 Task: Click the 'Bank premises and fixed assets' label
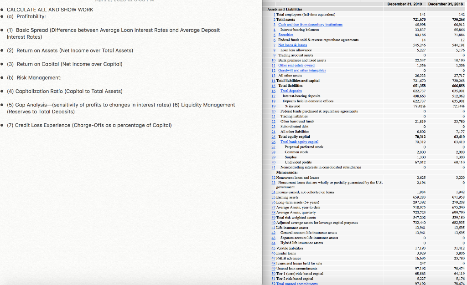[302, 60]
